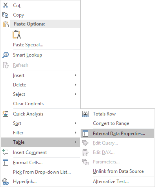The height and width of the screenshot is (187, 155).
Task: Click the Format Cells dialog icon
Action: (6, 163)
